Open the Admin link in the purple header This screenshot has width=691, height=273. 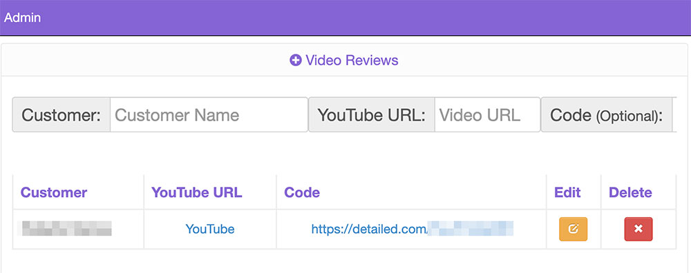(x=23, y=18)
